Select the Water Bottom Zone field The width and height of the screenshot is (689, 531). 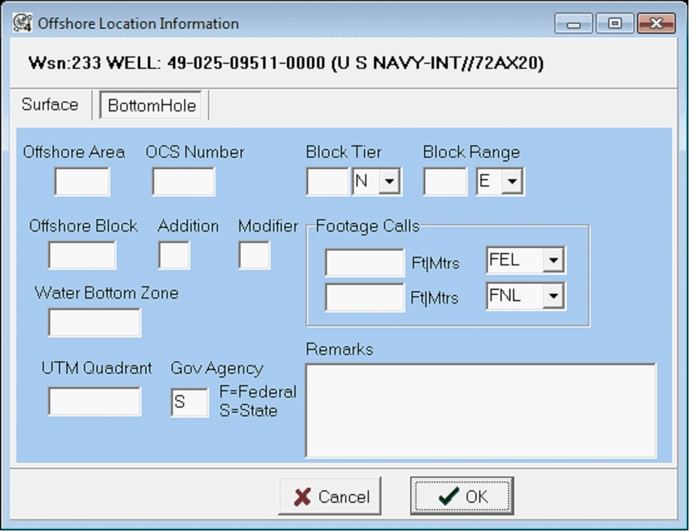pos(95,323)
